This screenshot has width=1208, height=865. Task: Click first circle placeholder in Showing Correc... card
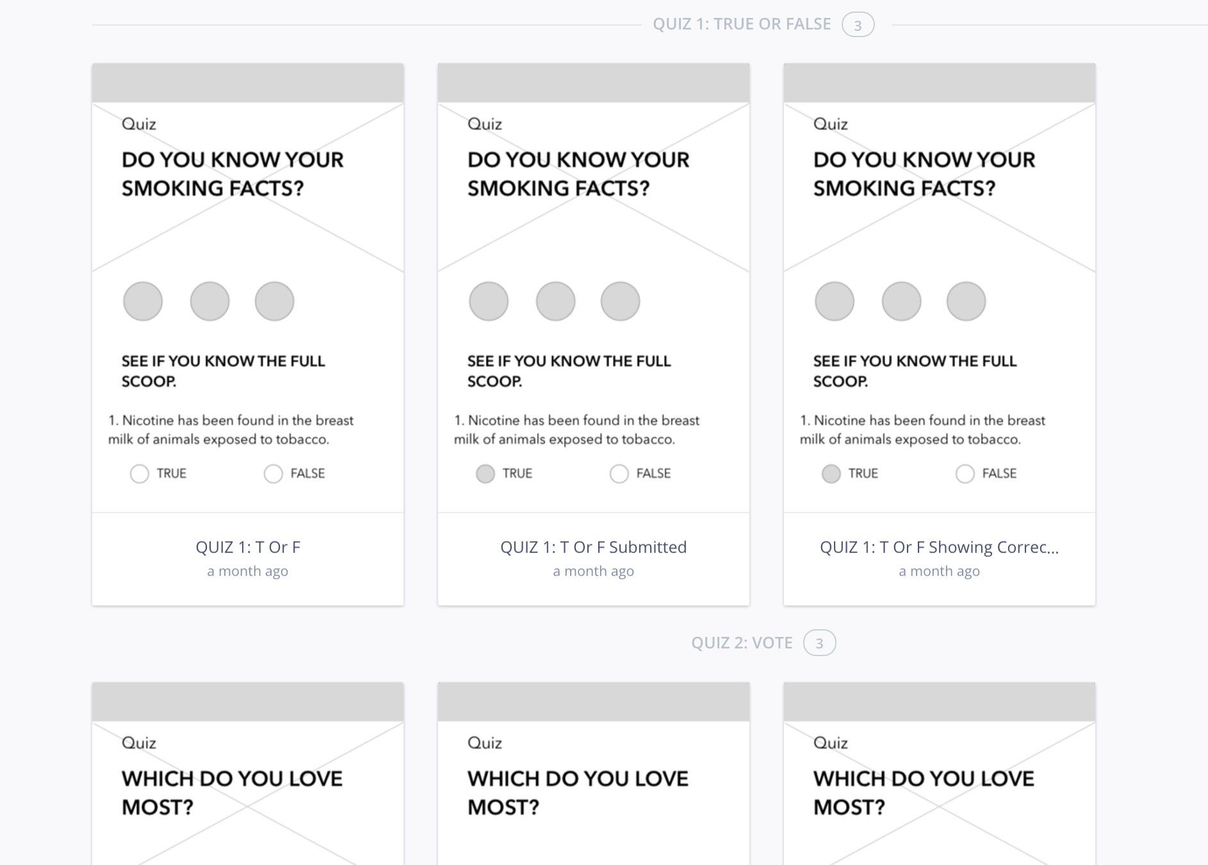point(835,301)
